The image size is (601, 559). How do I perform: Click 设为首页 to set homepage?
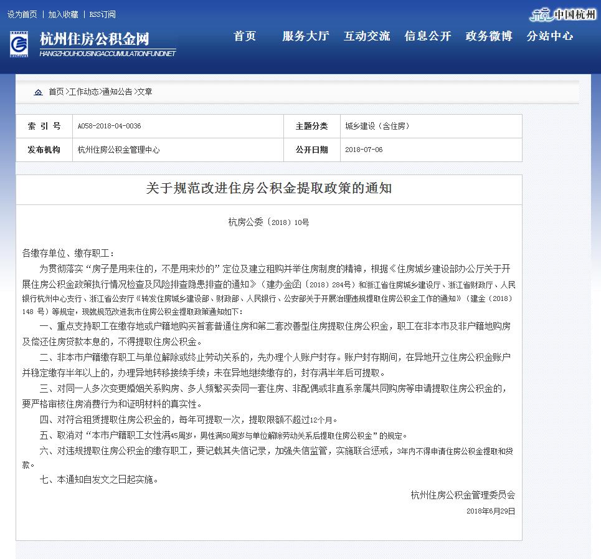tap(22, 14)
